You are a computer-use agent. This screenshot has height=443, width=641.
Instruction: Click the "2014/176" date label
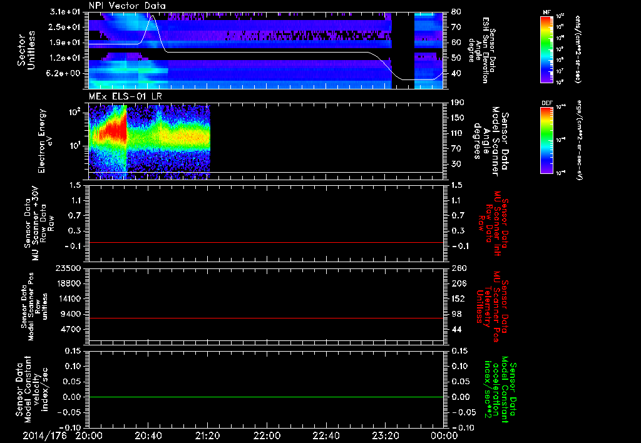[45, 435]
